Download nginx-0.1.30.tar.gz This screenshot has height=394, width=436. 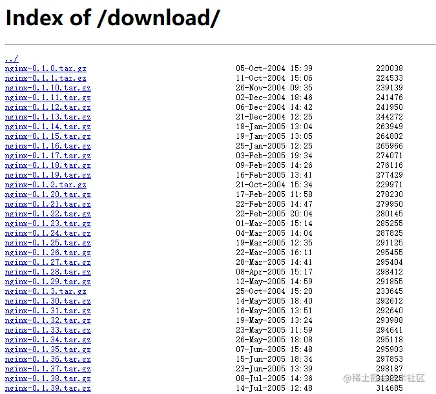48,301
